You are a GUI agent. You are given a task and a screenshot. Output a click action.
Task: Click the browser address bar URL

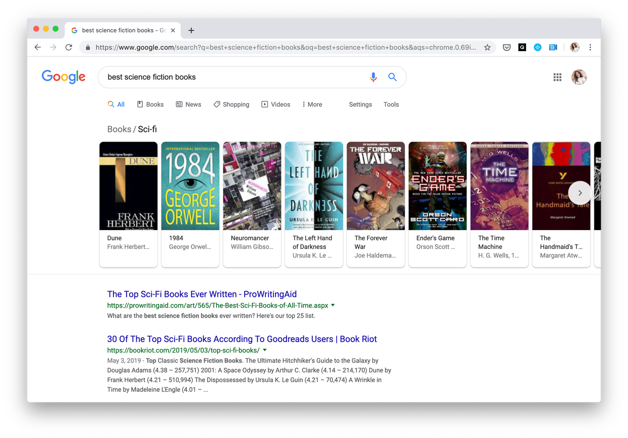tap(286, 48)
